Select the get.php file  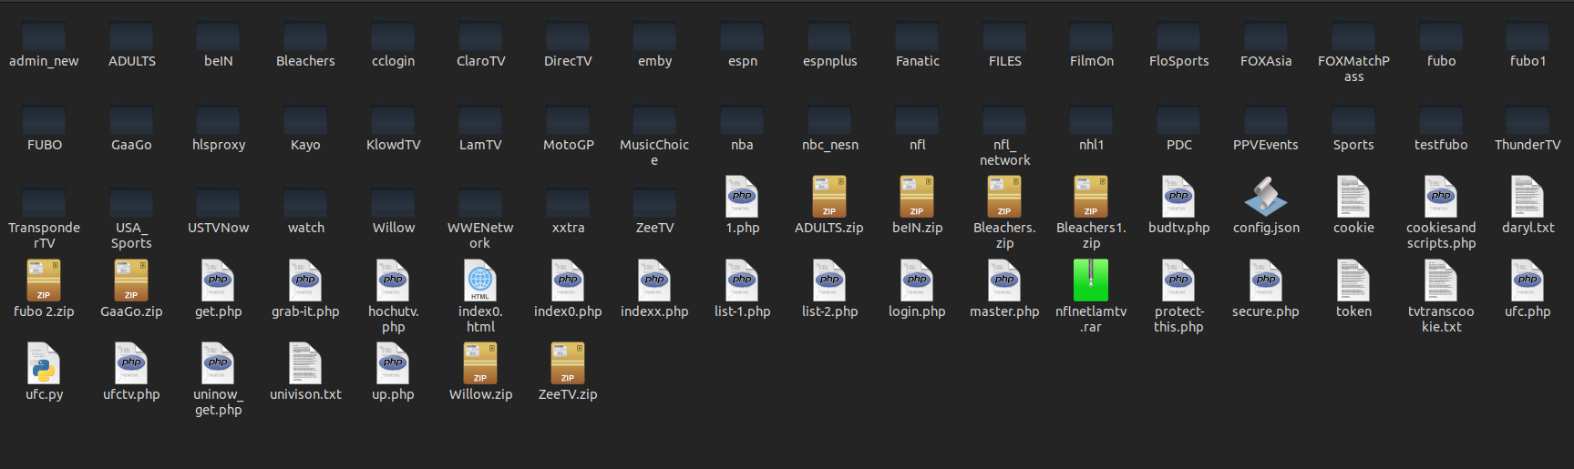(219, 280)
